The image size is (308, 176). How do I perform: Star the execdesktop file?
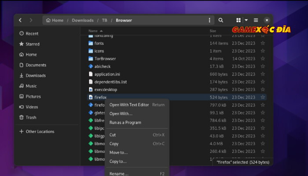(263, 90)
